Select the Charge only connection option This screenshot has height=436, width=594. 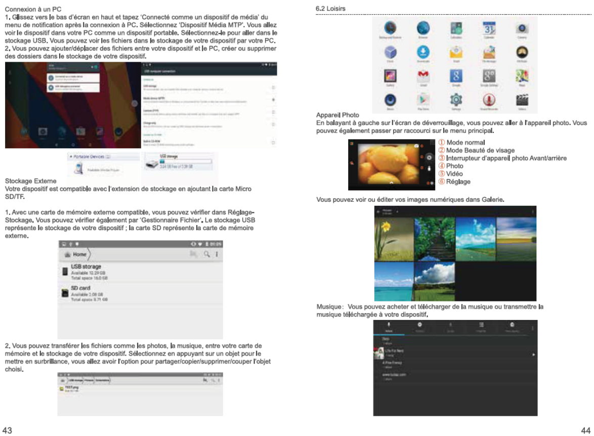click(x=209, y=124)
